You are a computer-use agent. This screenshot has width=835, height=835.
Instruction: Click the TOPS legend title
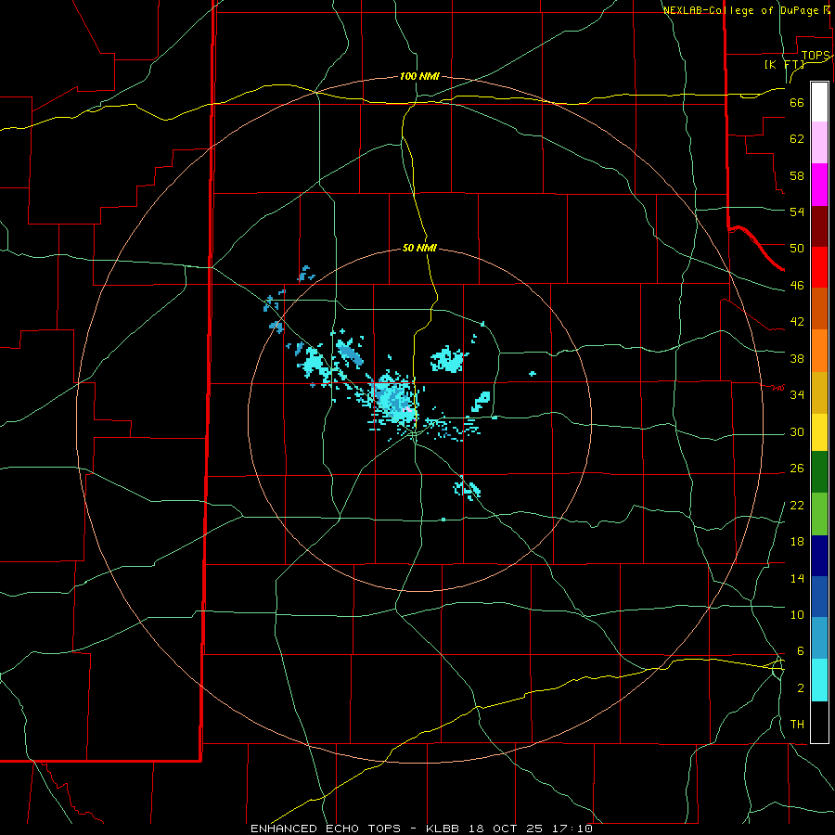click(x=816, y=56)
